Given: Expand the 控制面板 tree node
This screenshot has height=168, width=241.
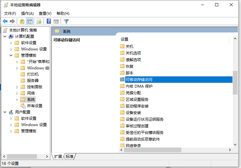Looking at the screenshot, I should (17, 87).
